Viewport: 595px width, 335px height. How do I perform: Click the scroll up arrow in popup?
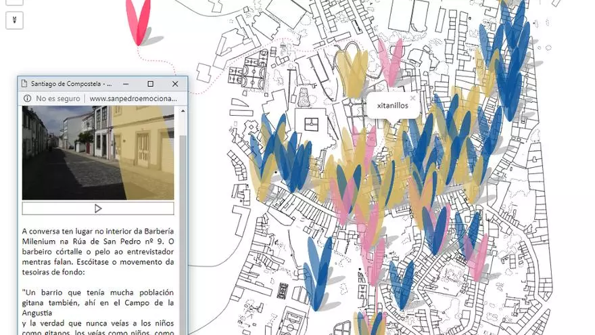[183, 111]
